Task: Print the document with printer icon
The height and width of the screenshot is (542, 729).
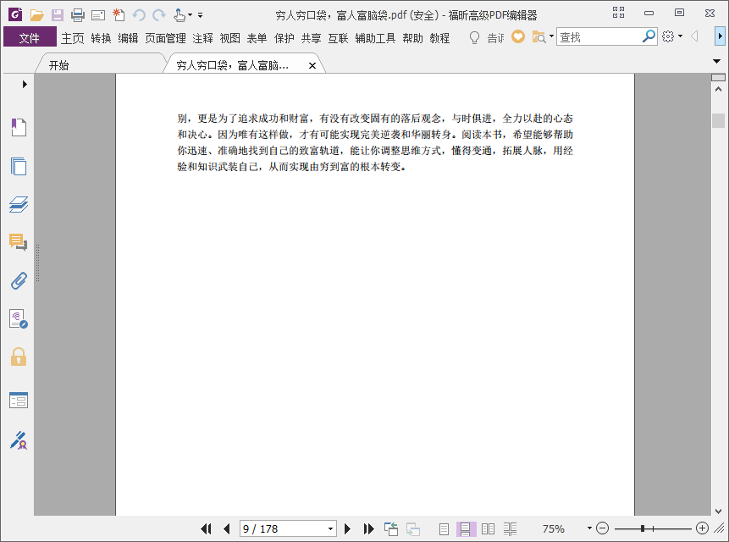Action: tap(78, 15)
